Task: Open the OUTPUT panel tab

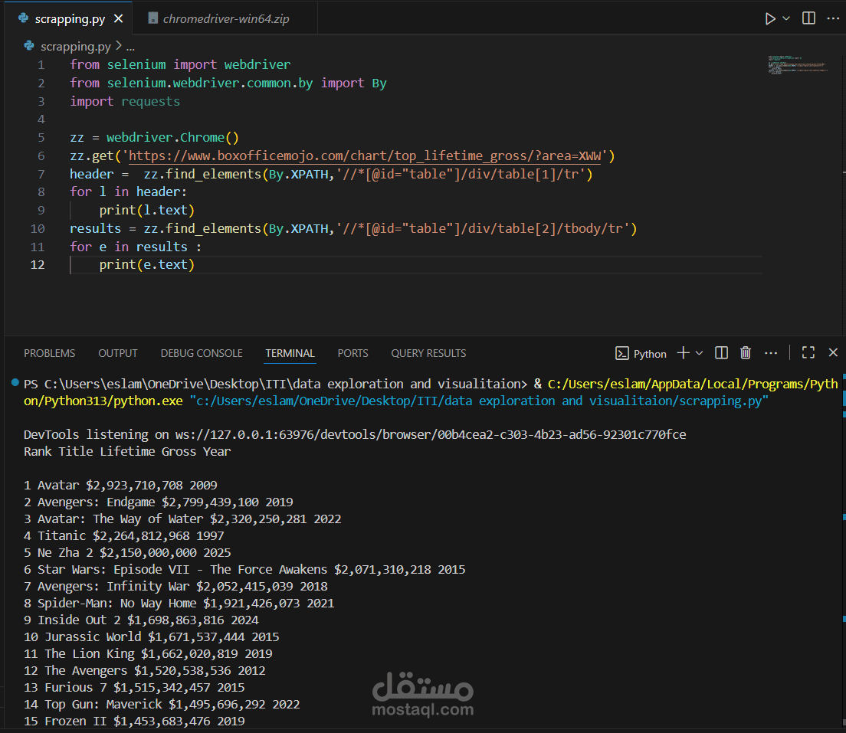Action: point(117,353)
